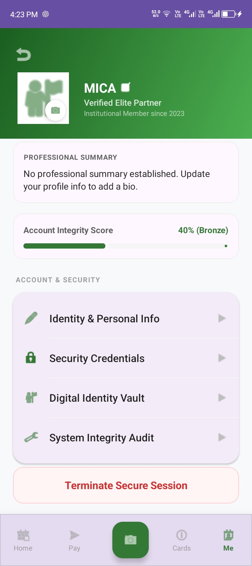The image size is (252, 566).
Task: Switch to the Home tab
Action: pos(23,541)
